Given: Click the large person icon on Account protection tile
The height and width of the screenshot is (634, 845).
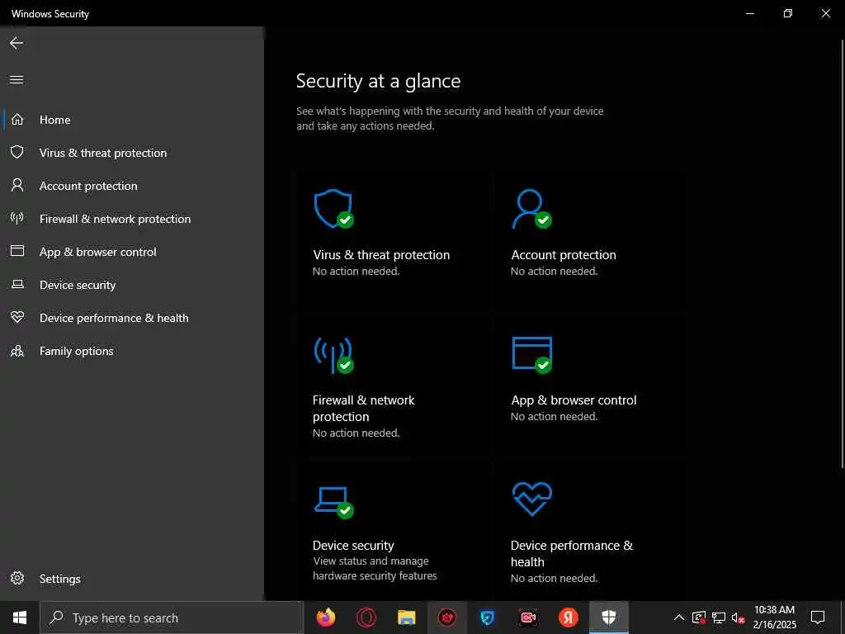Looking at the screenshot, I should point(531,209).
